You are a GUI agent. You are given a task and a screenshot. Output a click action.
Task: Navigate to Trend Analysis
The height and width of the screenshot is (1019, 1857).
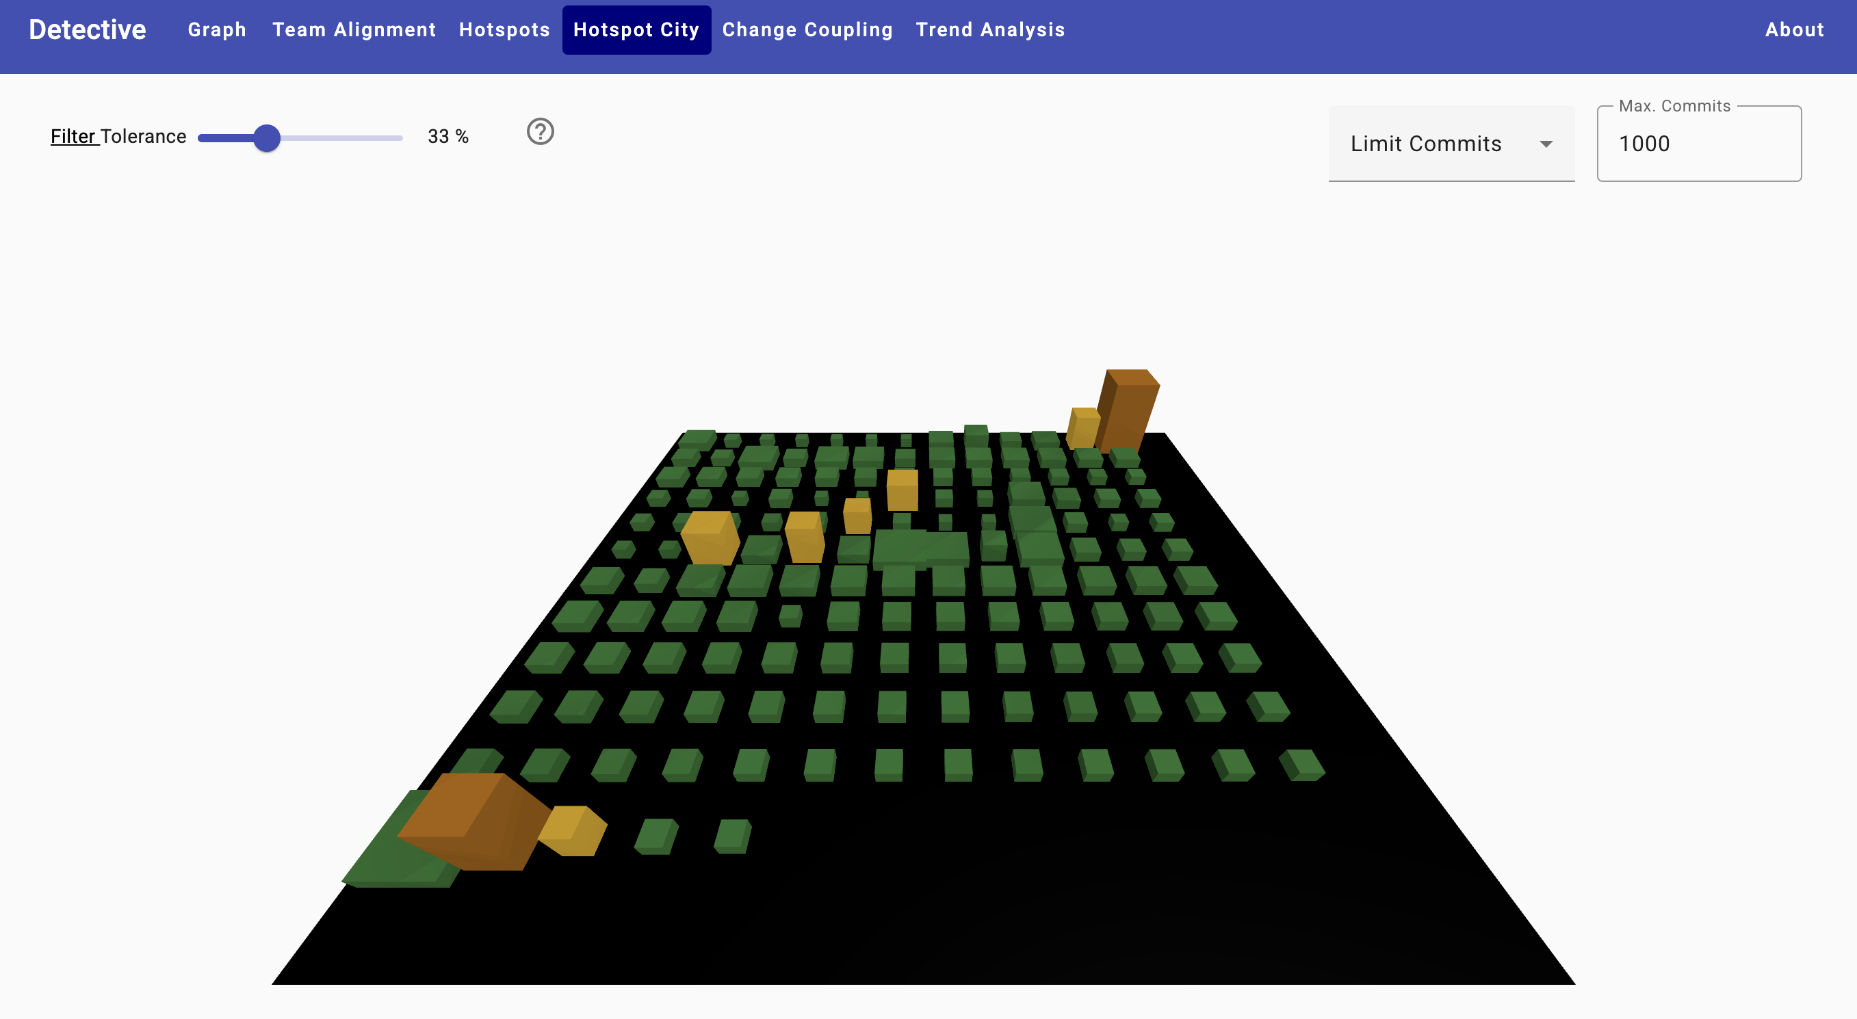tap(990, 29)
